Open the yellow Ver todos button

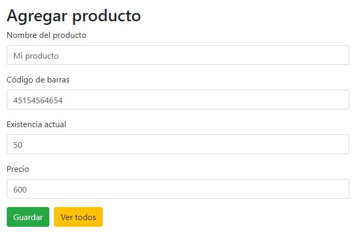tap(78, 217)
